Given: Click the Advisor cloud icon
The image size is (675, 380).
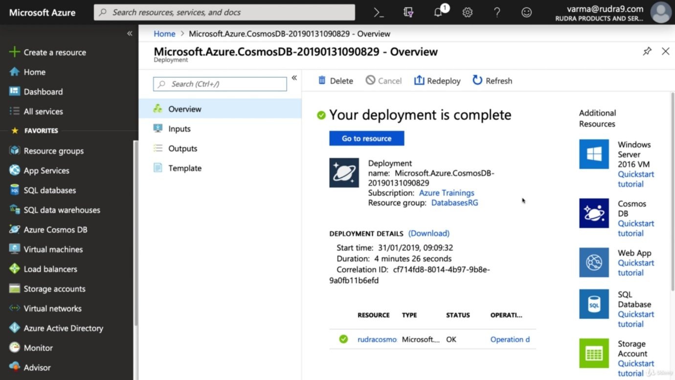Looking at the screenshot, I should pyautogui.click(x=15, y=367).
